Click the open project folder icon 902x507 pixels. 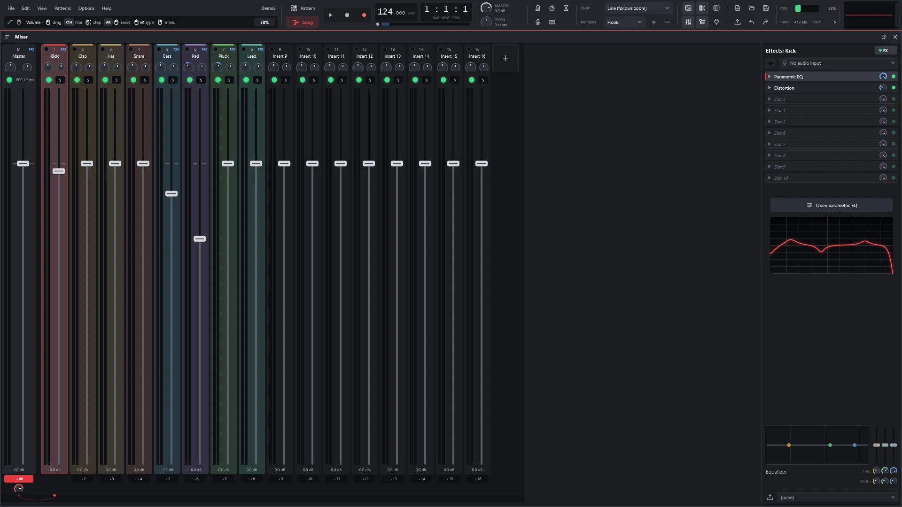(x=752, y=8)
